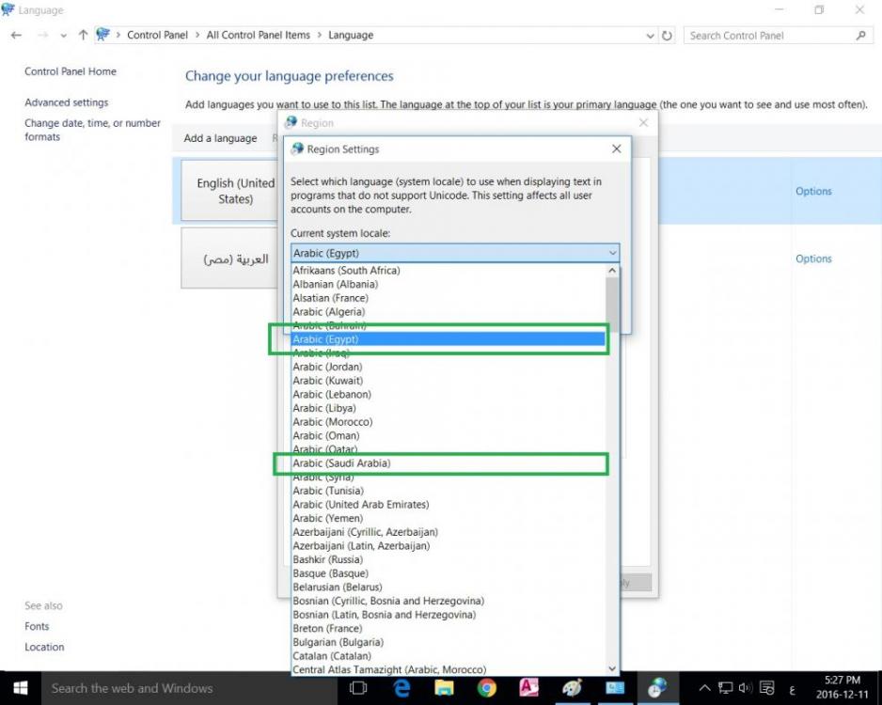Viewport: 882px width, 705px height.
Task: Open Options for Arabic (Egypt) language
Action: click(813, 258)
